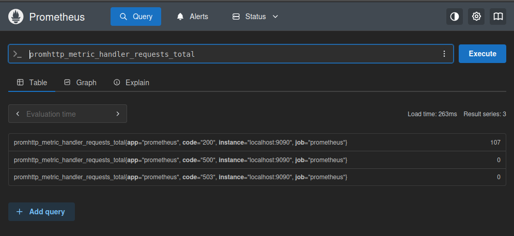Image resolution: width=514 pixels, height=236 pixels.
Task: Open the settings gear icon
Action: click(x=476, y=17)
